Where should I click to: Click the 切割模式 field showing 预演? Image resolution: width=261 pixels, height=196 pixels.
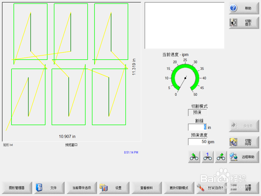[197, 113]
